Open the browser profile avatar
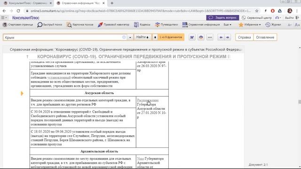Viewport: 301px width, 169px height. [x=290, y=11]
